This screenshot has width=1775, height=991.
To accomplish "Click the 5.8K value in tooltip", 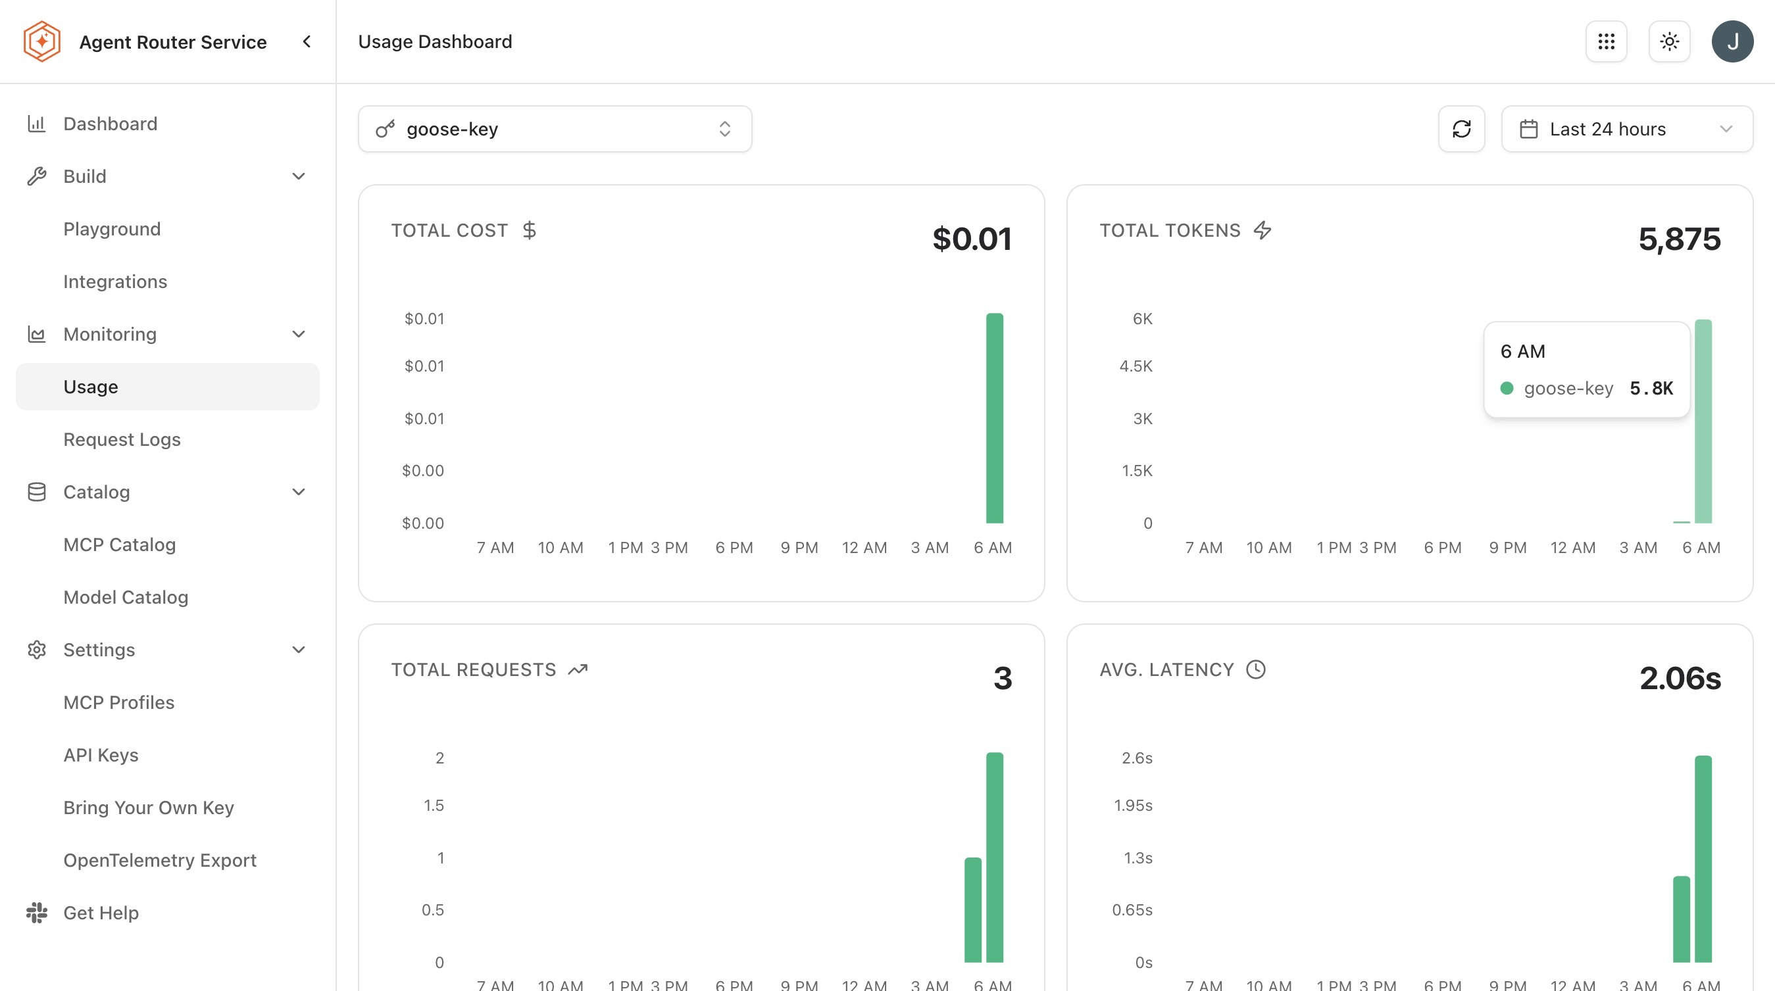I will [1651, 389].
